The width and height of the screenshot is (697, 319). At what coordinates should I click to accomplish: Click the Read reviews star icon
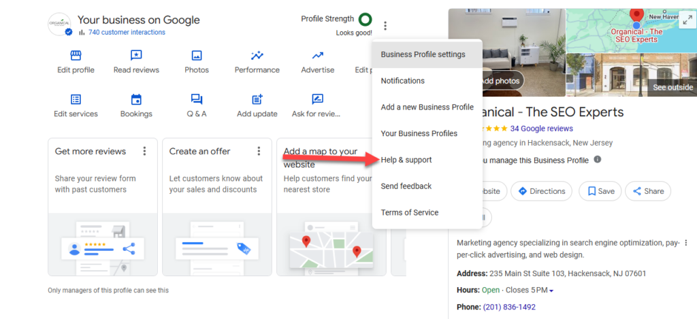click(x=136, y=56)
